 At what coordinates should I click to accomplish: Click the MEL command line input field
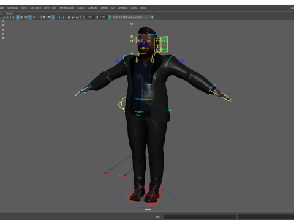tap(200, 216)
